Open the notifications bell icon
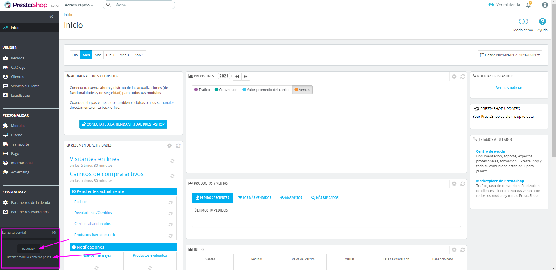 click(x=528, y=5)
